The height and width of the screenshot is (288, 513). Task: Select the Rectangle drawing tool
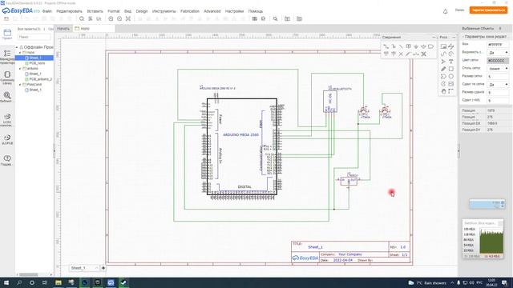click(451, 69)
